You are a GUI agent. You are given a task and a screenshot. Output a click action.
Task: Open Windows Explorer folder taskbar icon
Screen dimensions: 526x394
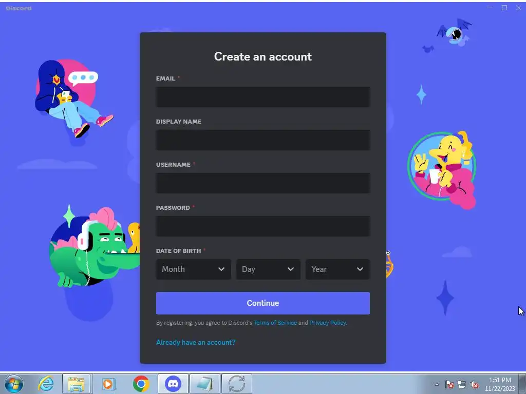[76, 384]
